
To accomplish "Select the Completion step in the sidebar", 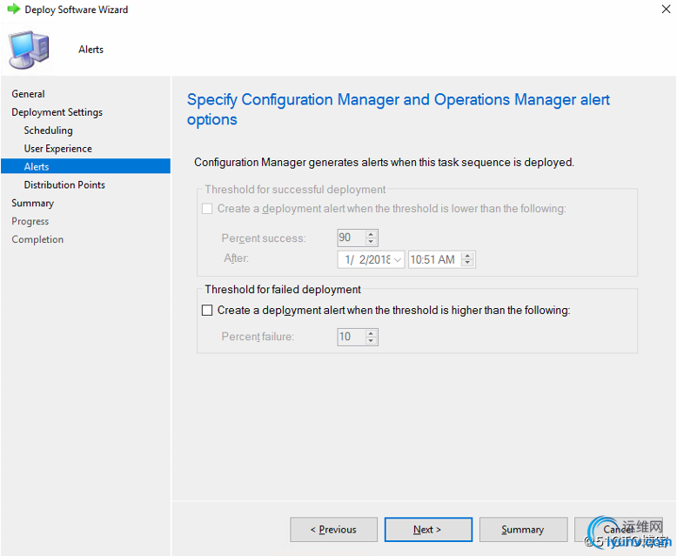I will [x=37, y=239].
